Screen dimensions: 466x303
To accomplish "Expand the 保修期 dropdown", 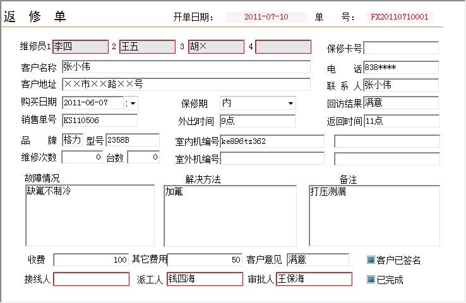I will (290, 103).
